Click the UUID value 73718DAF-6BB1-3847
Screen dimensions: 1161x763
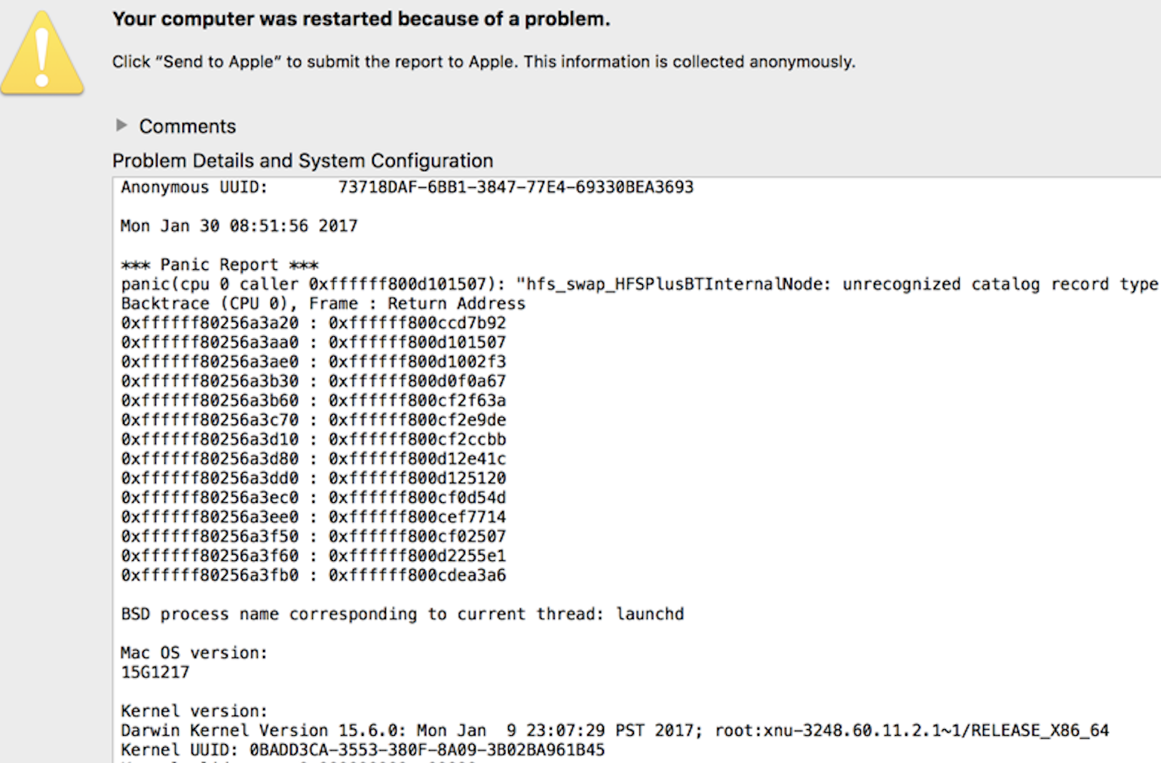pos(516,187)
